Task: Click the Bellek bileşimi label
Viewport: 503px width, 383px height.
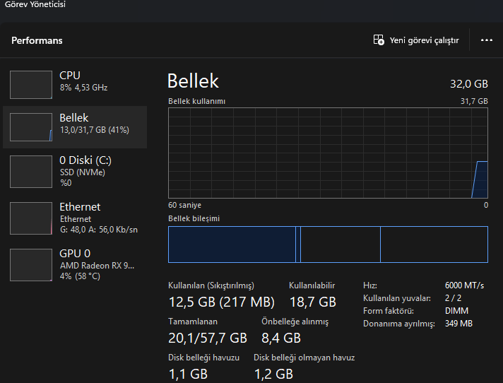Action: click(194, 218)
